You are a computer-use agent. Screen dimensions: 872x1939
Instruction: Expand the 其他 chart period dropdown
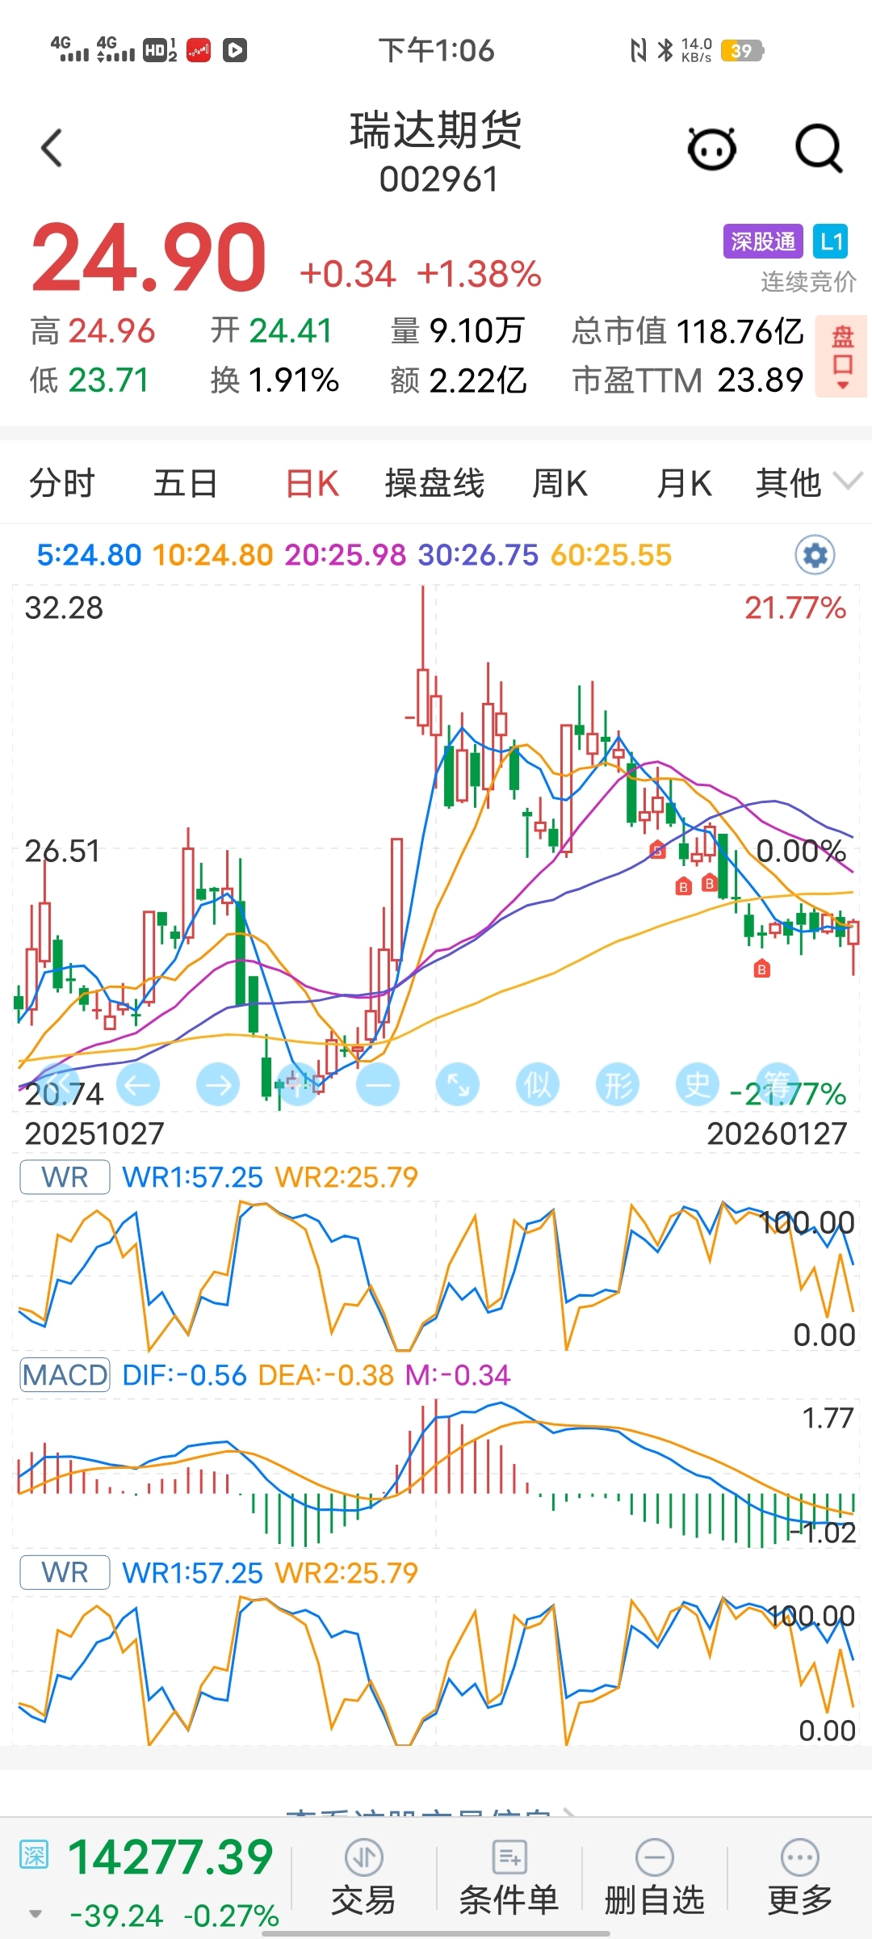point(807,483)
